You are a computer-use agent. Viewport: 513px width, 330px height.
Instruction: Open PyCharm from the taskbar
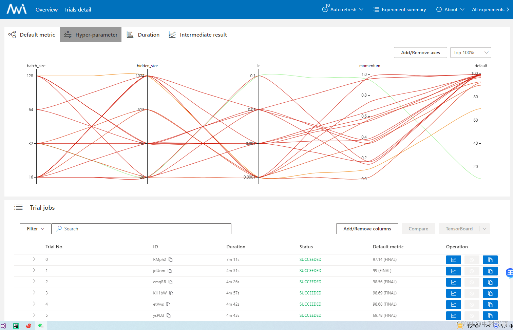coord(16,326)
